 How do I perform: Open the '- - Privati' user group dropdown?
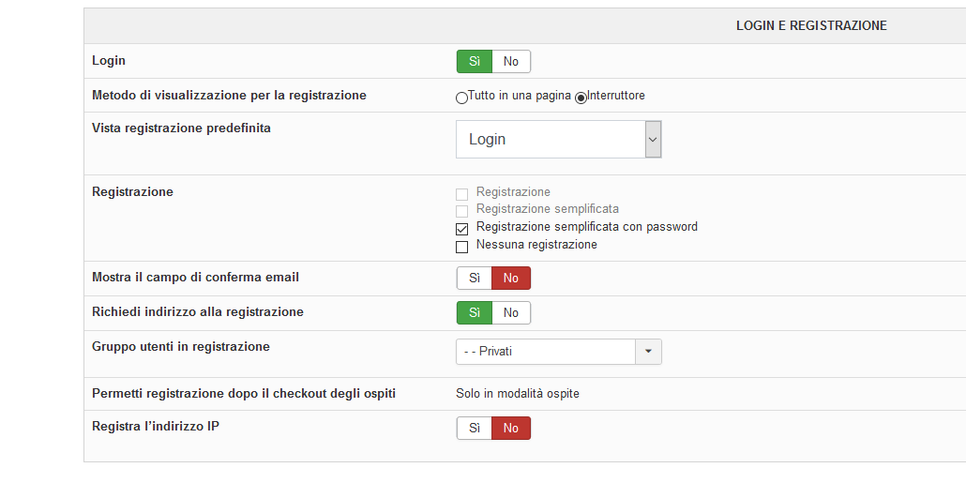(x=546, y=352)
